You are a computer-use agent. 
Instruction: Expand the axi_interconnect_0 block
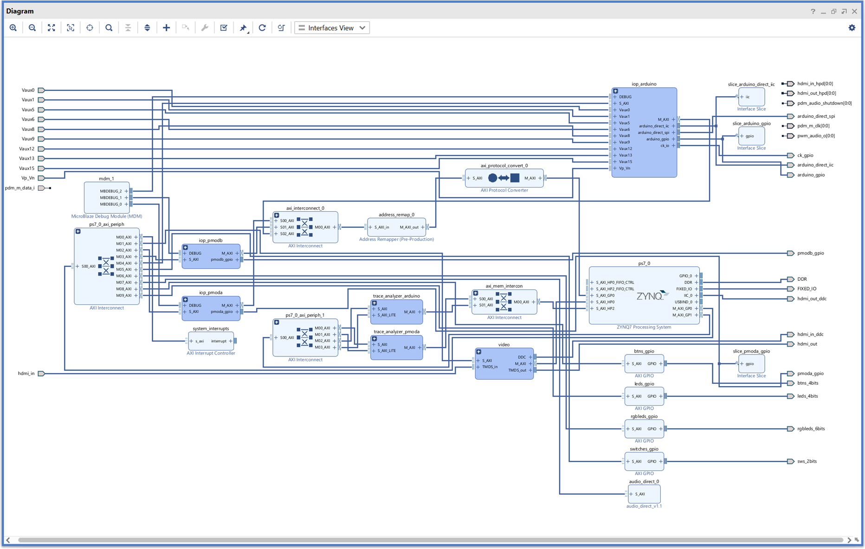tap(277, 215)
